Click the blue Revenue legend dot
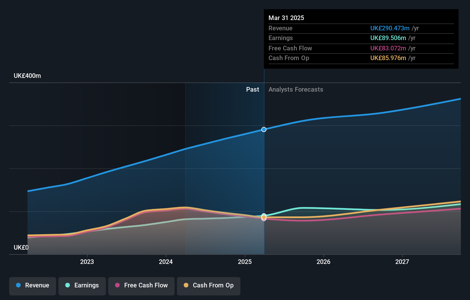Viewport: 470px width, 300px height. 18,285
